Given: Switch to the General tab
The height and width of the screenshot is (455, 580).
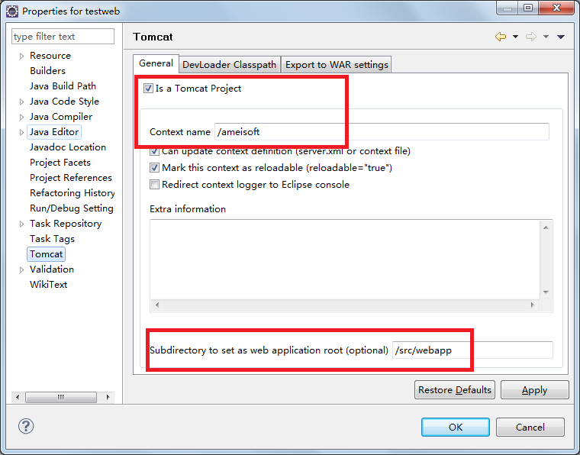Looking at the screenshot, I should click(x=156, y=63).
